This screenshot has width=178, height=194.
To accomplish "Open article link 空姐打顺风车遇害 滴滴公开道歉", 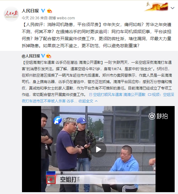I will click(x=119, y=95).
